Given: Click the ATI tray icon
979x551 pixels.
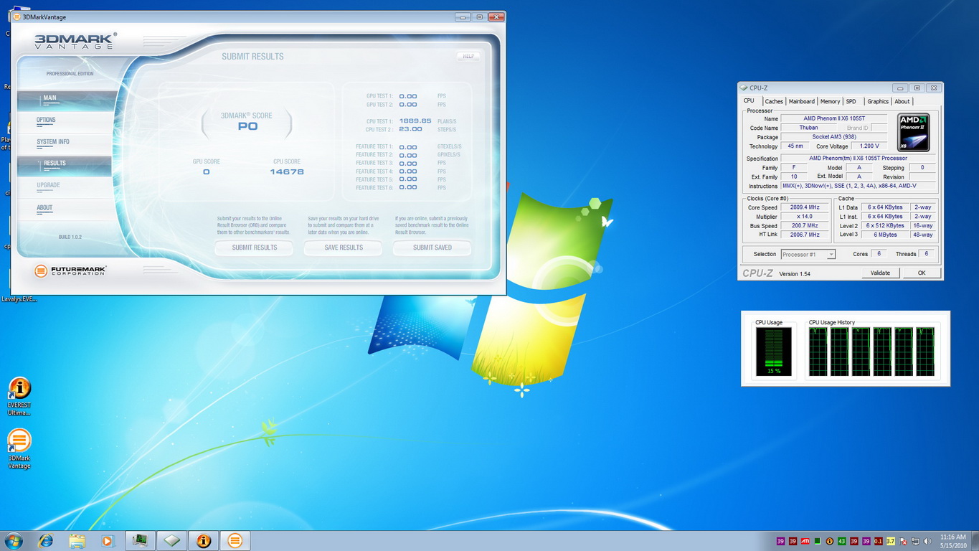Looking at the screenshot, I should [x=805, y=541].
